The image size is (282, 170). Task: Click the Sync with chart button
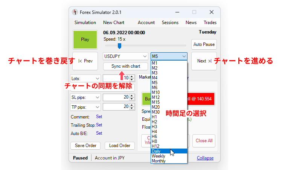point(125,66)
